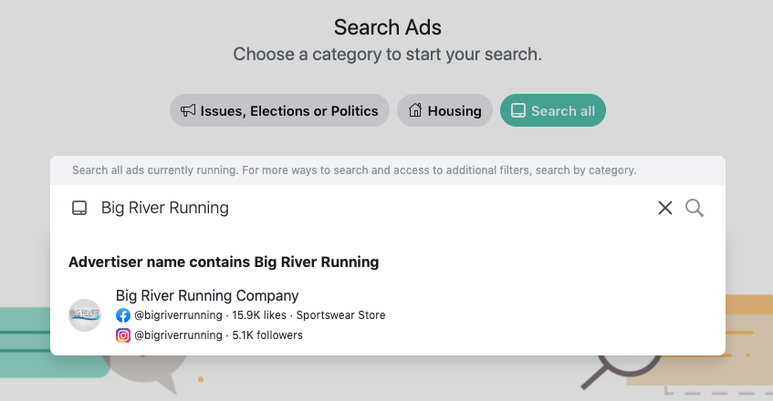Click the @bigriverrunning Instagram handle text
This screenshot has height=401, width=773.
click(178, 335)
